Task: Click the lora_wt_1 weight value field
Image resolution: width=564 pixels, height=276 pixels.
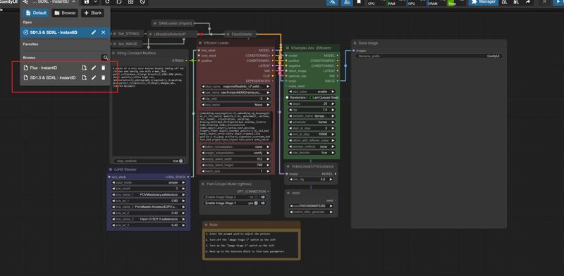Action: click(x=149, y=201)
